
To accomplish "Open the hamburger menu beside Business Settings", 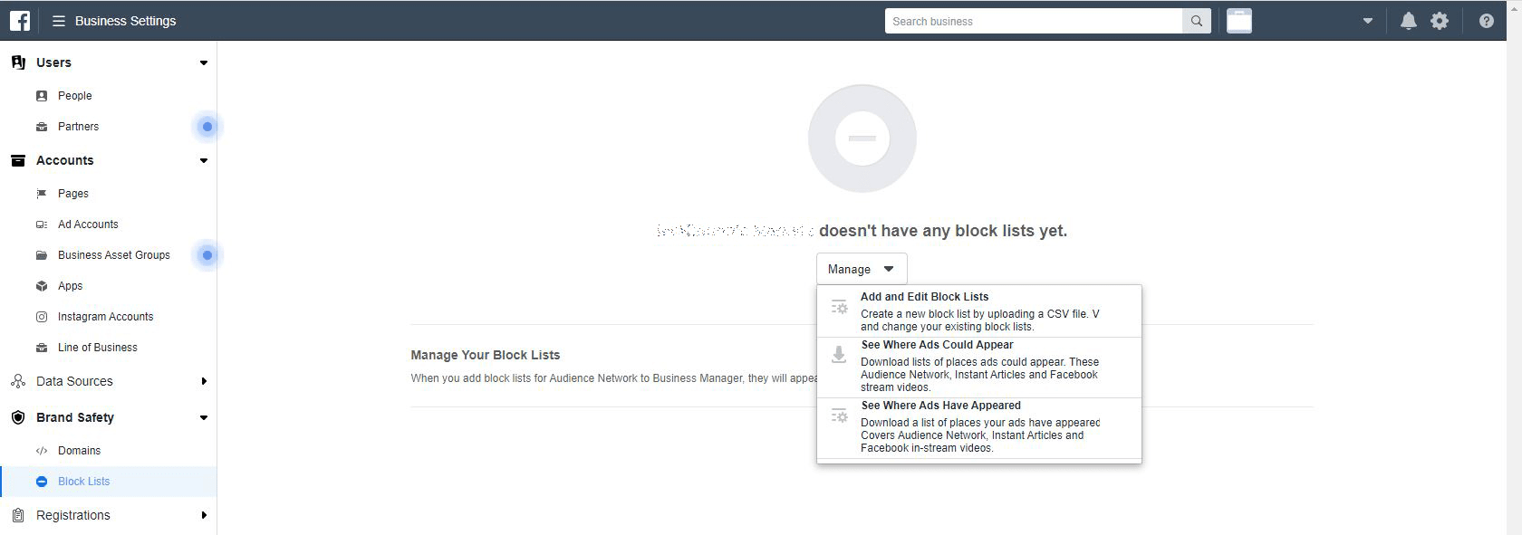I will click(x=59, y=21).
